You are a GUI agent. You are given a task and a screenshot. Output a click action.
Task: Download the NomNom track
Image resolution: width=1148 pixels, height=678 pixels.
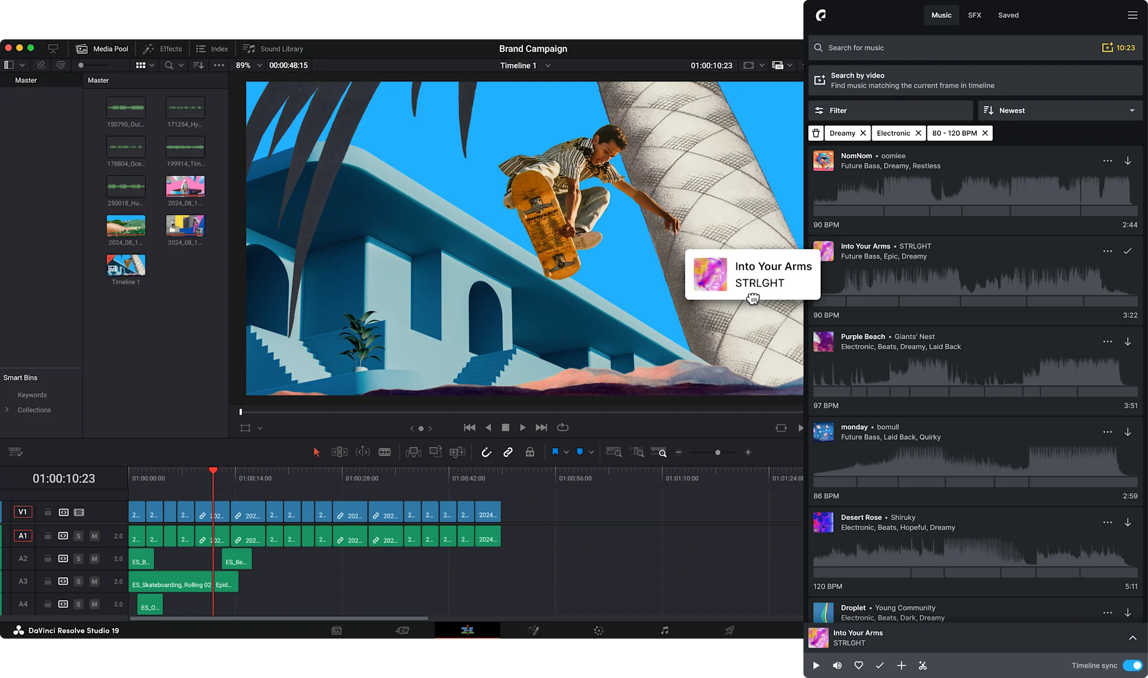pyautogui.click(x=1127, y=161)
